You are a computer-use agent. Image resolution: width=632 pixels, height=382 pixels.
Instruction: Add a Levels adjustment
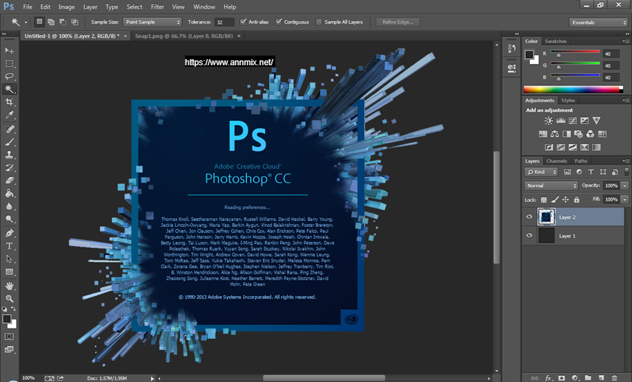click(x=560, y=120)
